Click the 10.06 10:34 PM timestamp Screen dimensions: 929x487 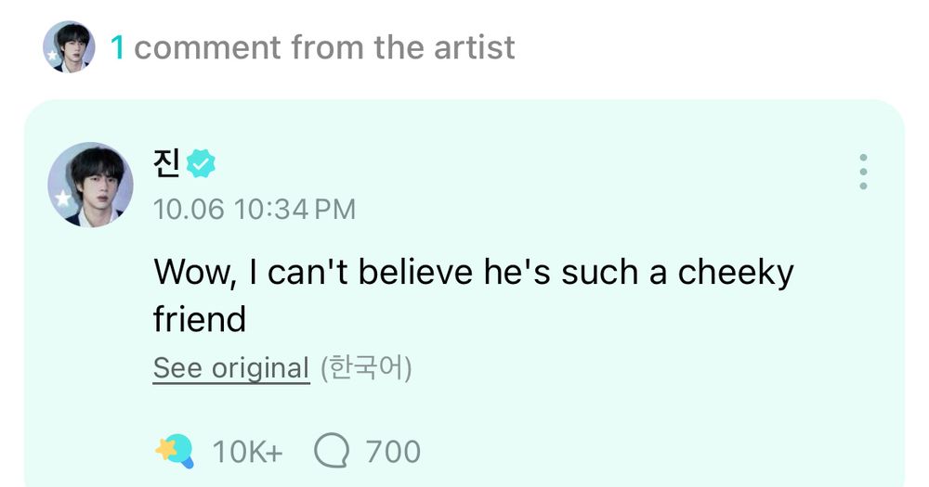click(254, 209)
